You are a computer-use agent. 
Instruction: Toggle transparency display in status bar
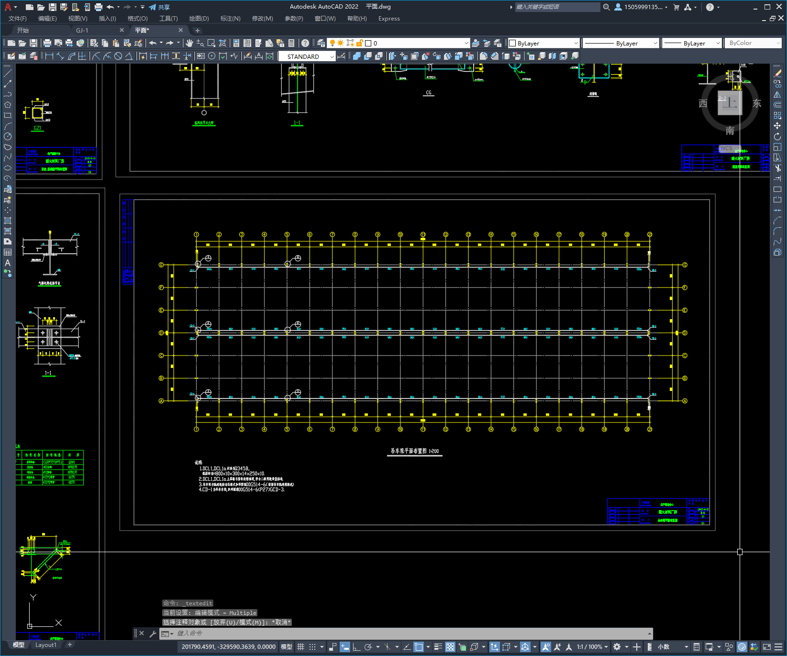tap(450, 647)
